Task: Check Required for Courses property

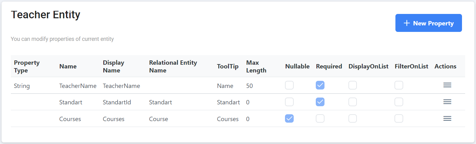Action: [320, 119]
